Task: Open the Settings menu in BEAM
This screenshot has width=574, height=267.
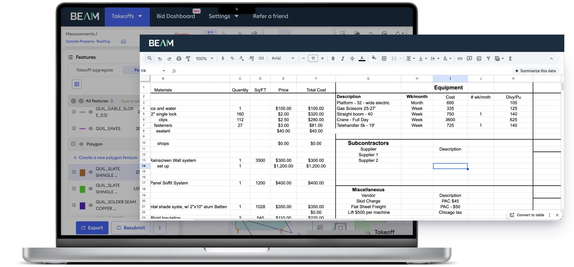Action: [x=223, y=16]
